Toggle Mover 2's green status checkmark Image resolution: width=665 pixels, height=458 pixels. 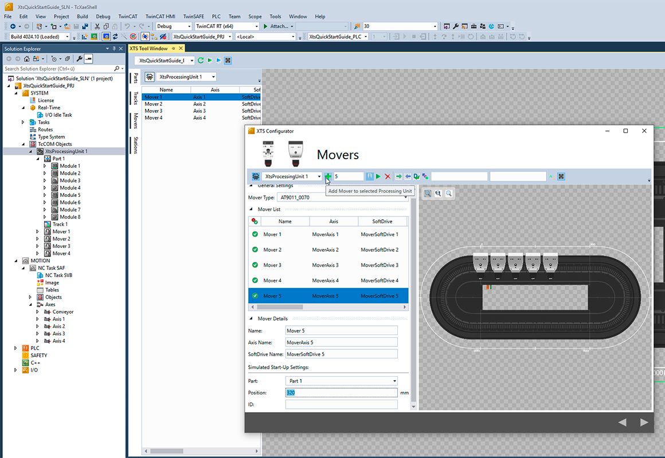click(255, 250)
